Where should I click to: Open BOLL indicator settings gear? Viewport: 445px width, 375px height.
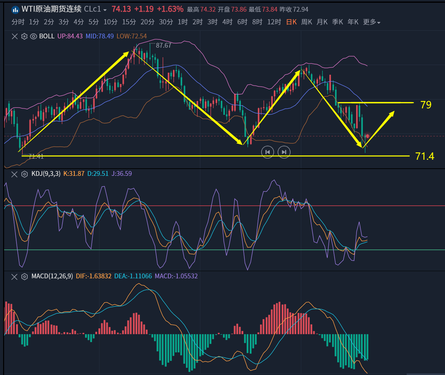24,36
